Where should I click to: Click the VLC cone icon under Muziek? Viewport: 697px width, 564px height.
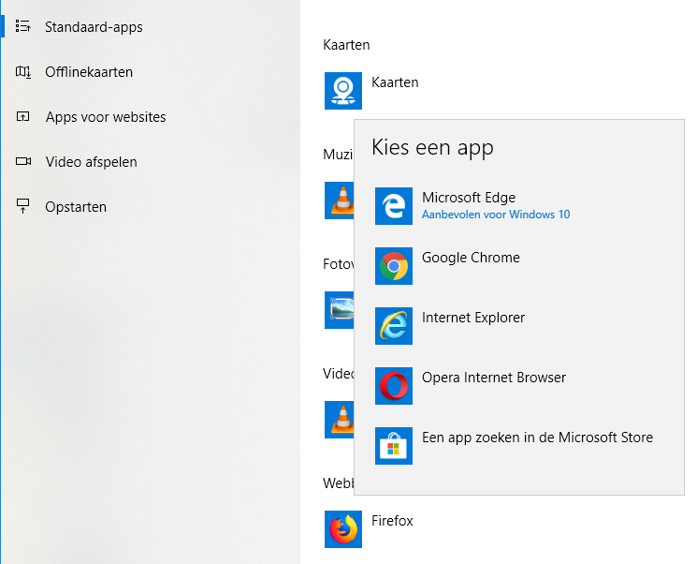click(x=338, y=200)
